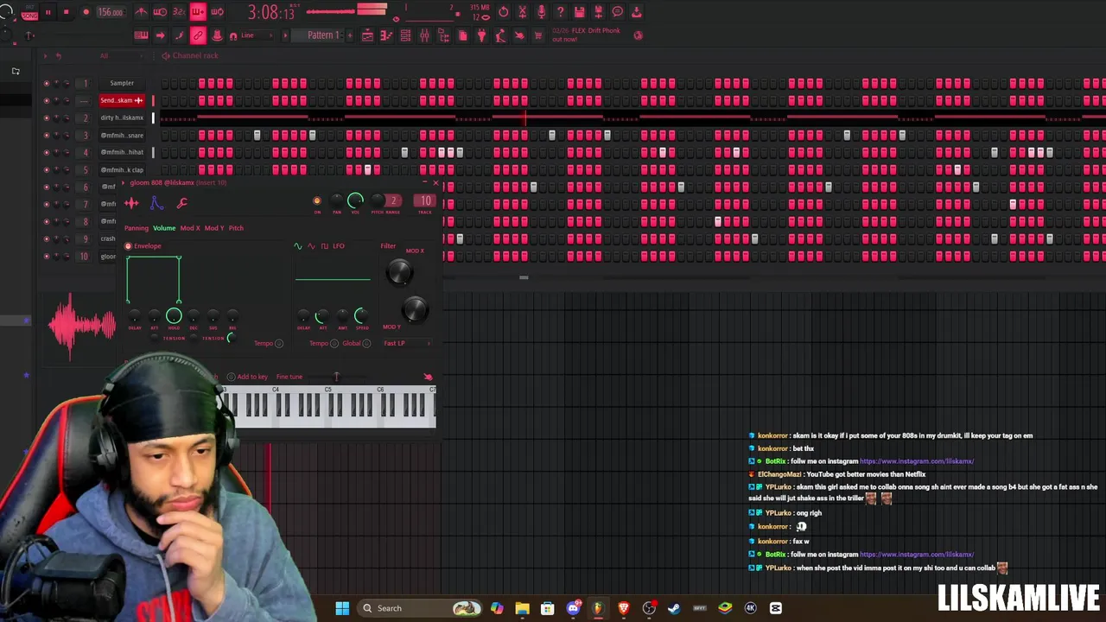Image resolution: width=1106 pixels, height=622 pixels.
Task: Click the download content library icon
Action: click(637, 12)
